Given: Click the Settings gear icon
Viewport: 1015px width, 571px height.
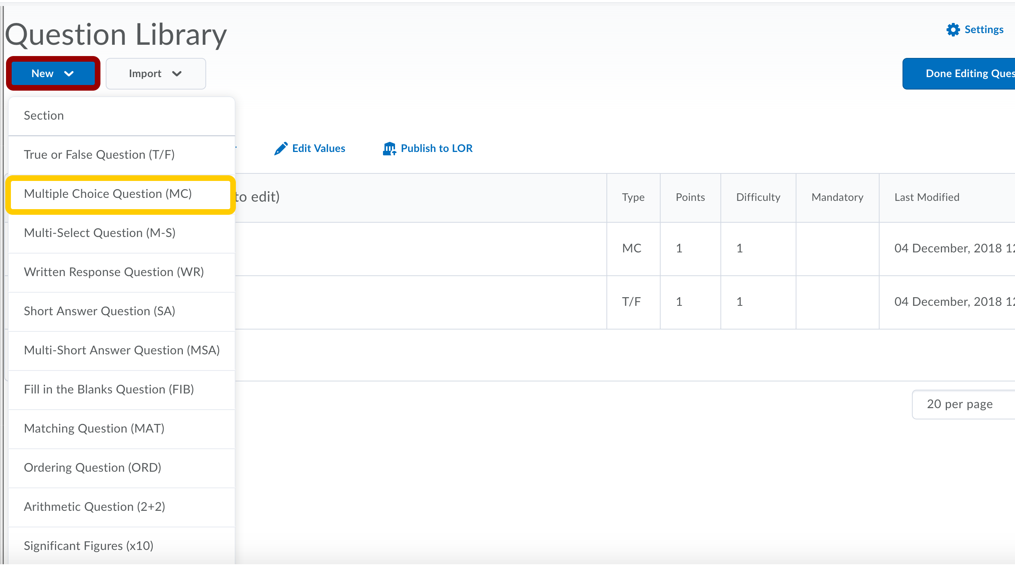Looking at the screenshot, I should click(953, 30).
